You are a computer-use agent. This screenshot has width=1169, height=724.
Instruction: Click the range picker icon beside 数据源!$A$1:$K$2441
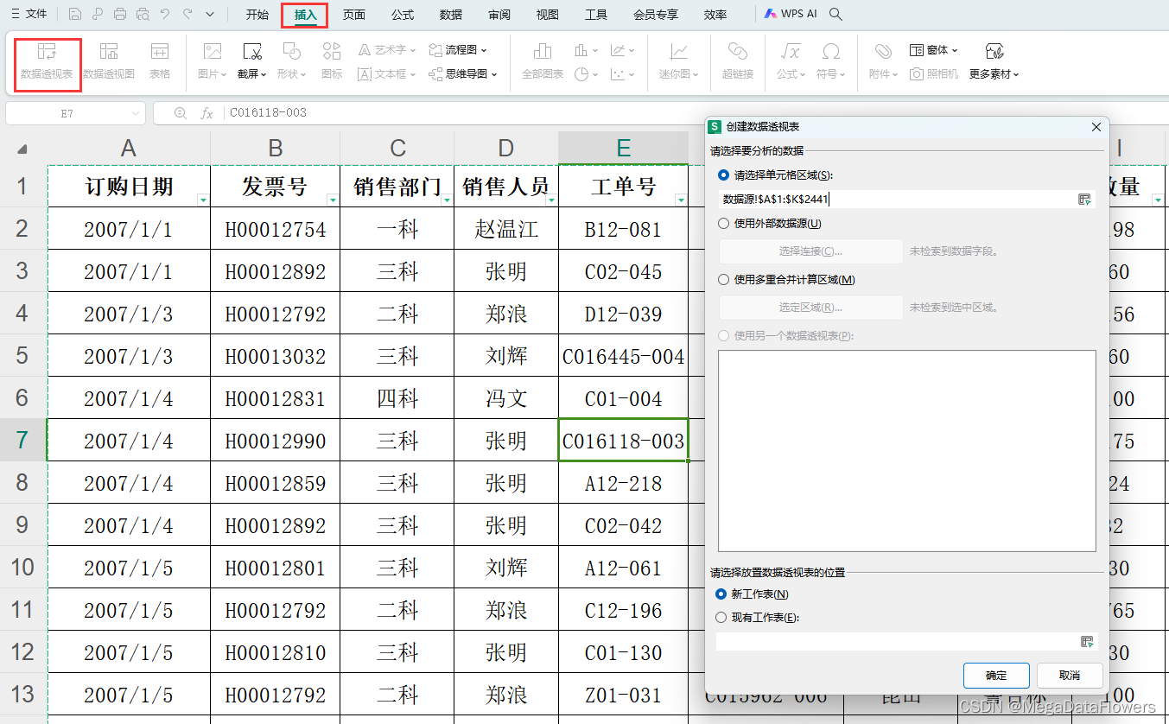pos(1085,200)
